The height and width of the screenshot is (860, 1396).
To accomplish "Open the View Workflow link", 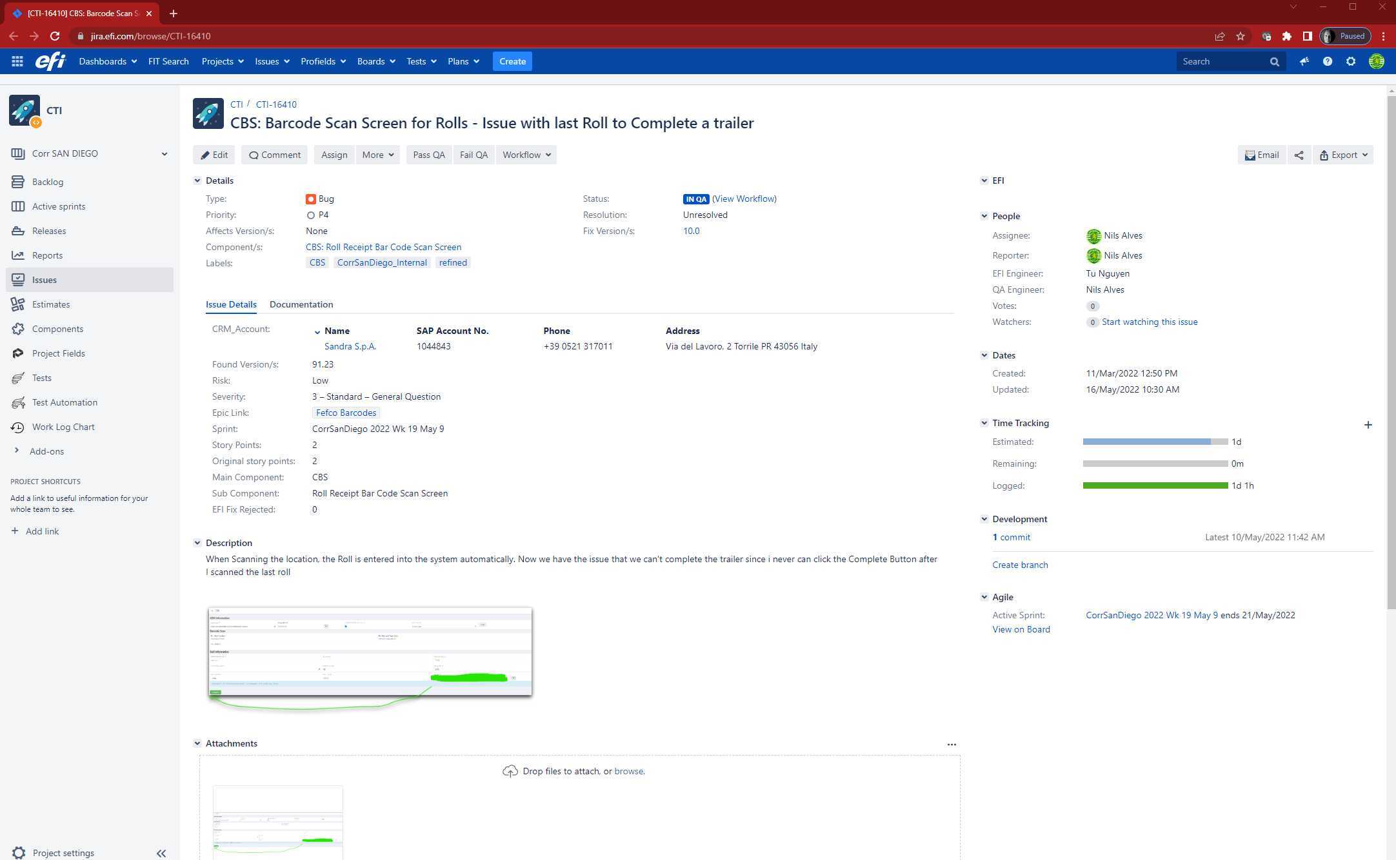I will pos(744,199).
